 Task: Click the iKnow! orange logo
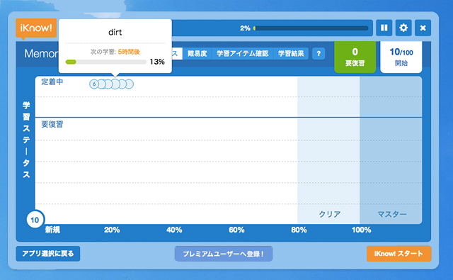(36, 28)
